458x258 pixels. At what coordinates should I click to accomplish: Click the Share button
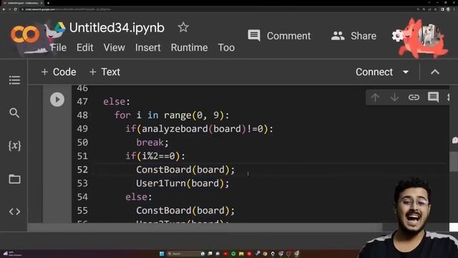click(x=354, y=36)
